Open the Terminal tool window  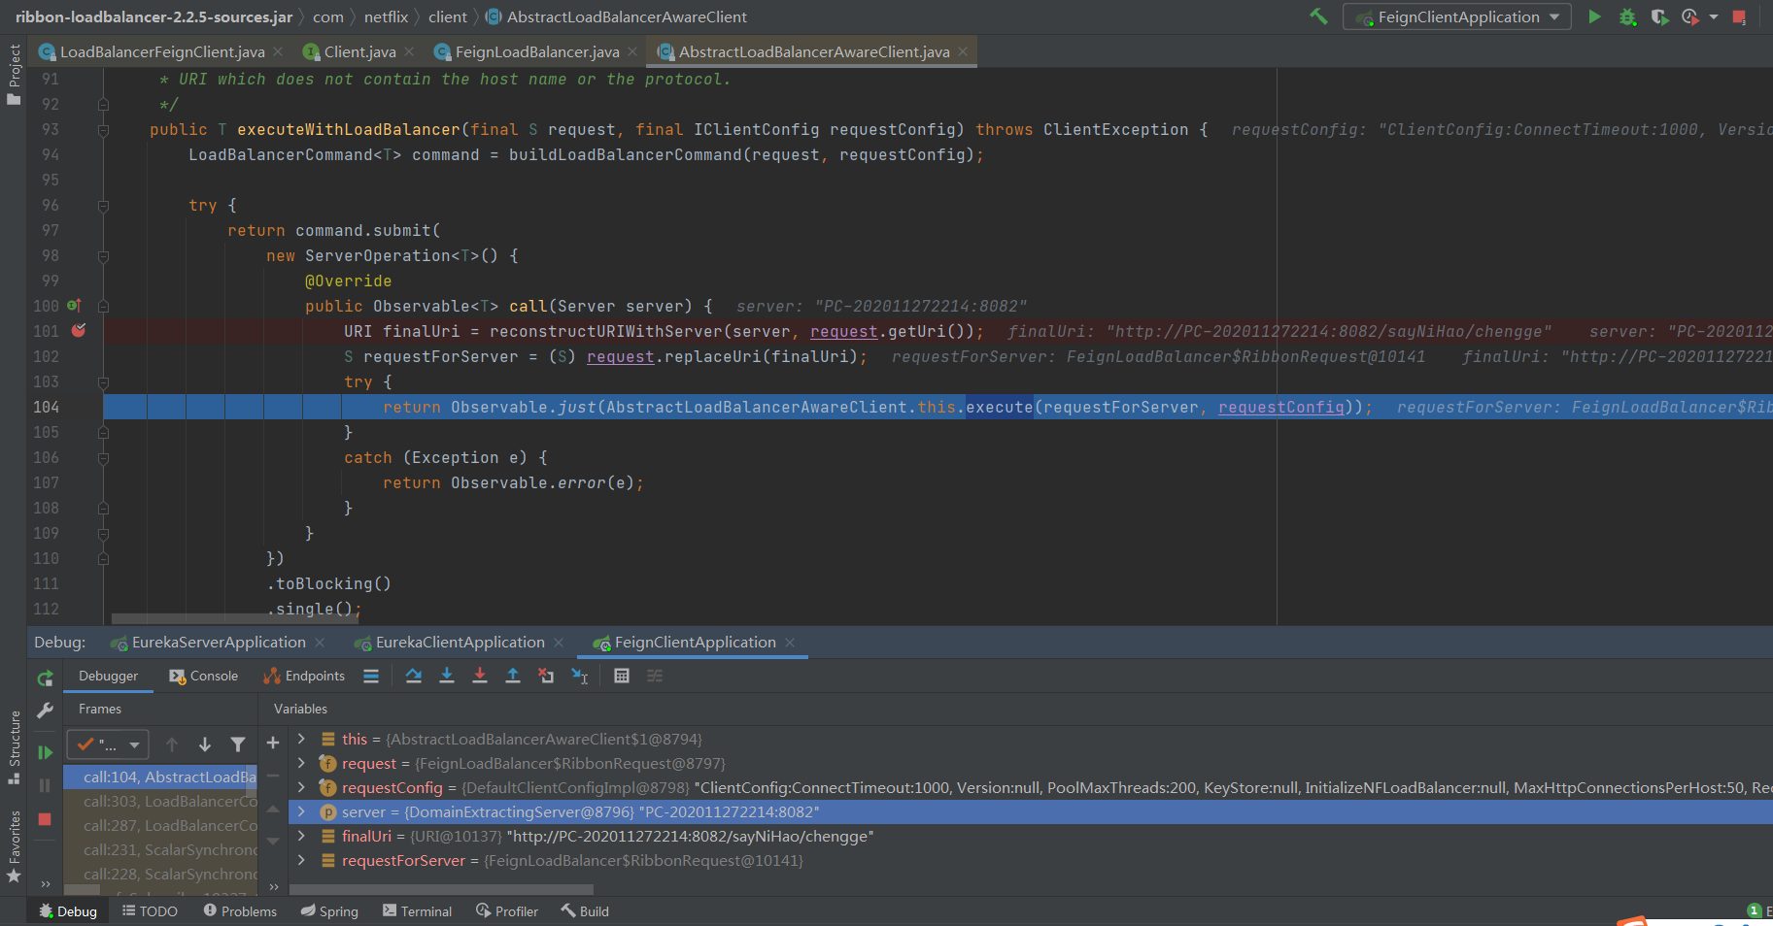click(417, 911)
